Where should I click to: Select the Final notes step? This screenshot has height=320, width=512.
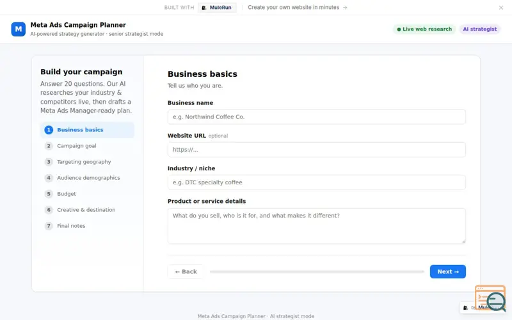click(x=87, y=226)
